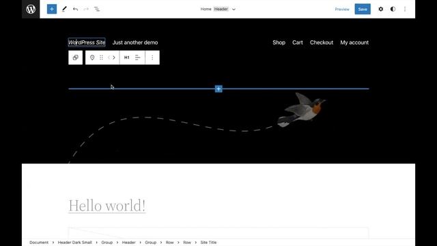Open Cart navigation link
Image resolution: width=437 pixels, height=246 pixels.
click(x=298, y=42)
